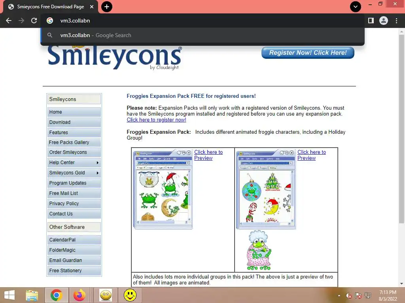Click the Smileycons by Cloudeight logo
This screenshot has width=405, height=303.
(115, 57)
